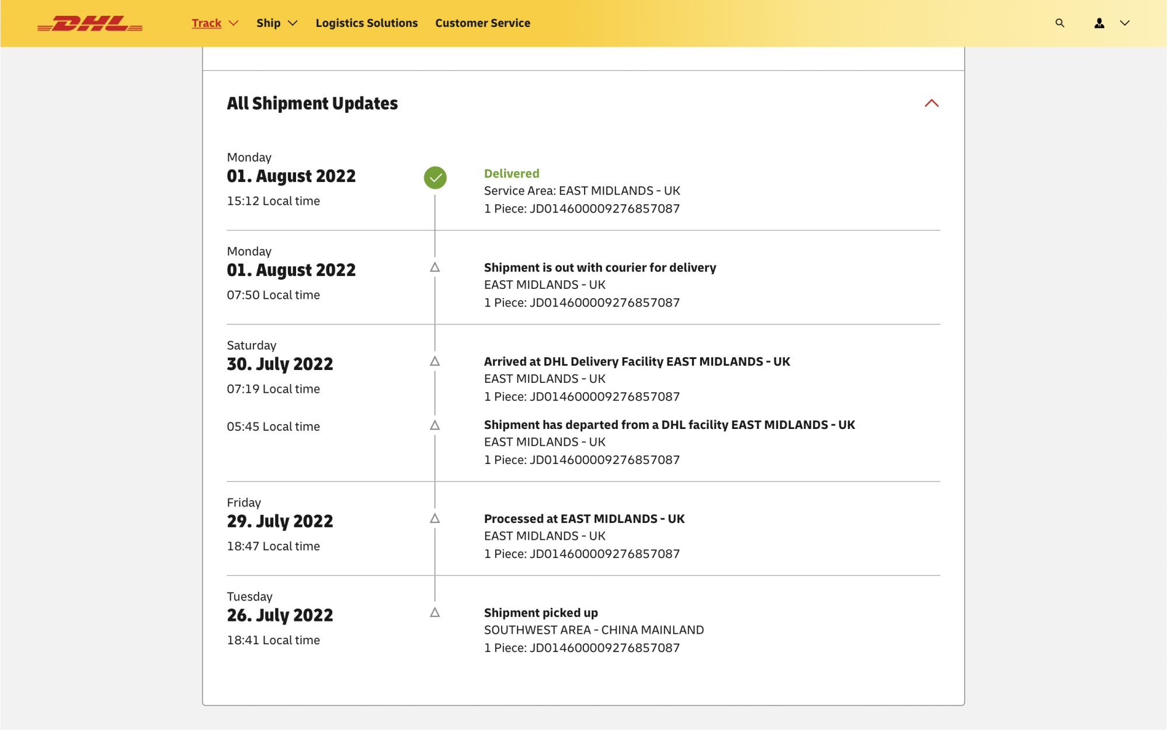The image size is (1168, 740).
Task: Click the Track link
Action: click(207, 23)
